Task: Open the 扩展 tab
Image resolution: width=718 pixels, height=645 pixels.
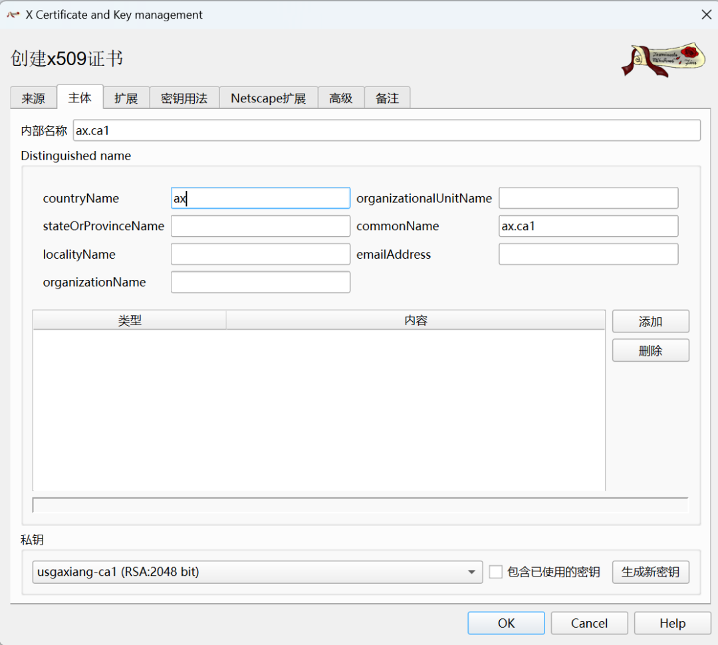Action: pyautogui.click(x=126, y=98)
